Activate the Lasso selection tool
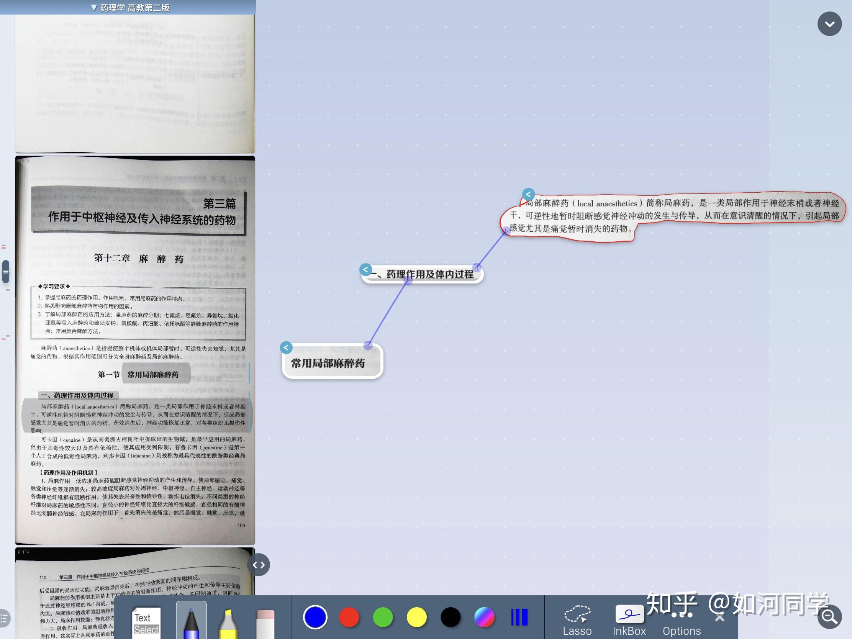Screen dimensions: 852x639 point(577,621)
